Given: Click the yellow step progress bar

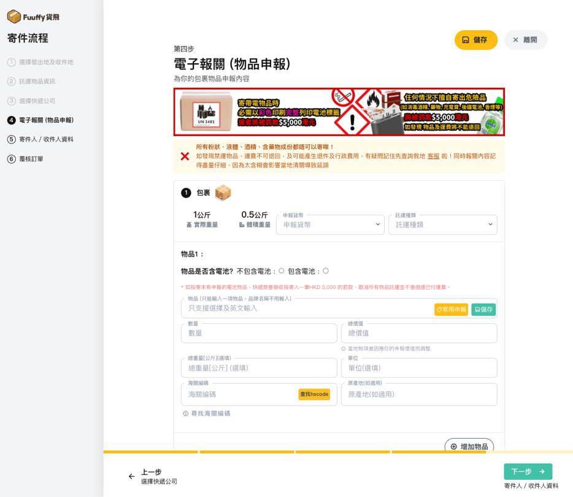Looking at the screenshot, I should [294, 452].
